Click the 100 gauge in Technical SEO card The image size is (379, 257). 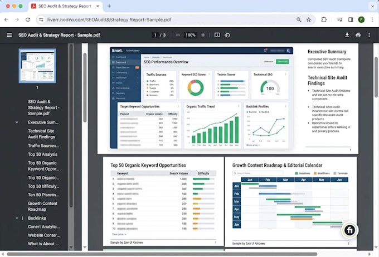[270, 87]
